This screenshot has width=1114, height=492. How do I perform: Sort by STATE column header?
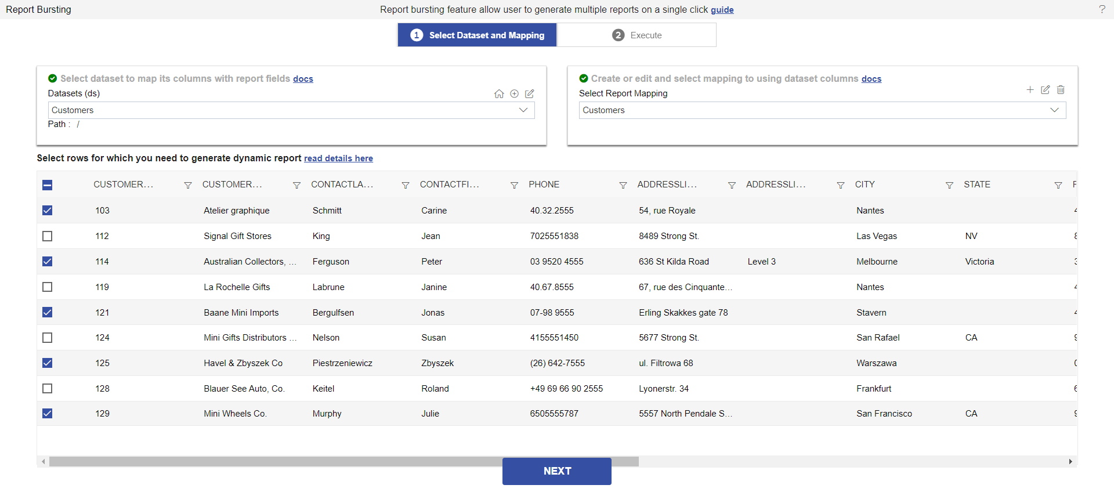tap(977, 184)
